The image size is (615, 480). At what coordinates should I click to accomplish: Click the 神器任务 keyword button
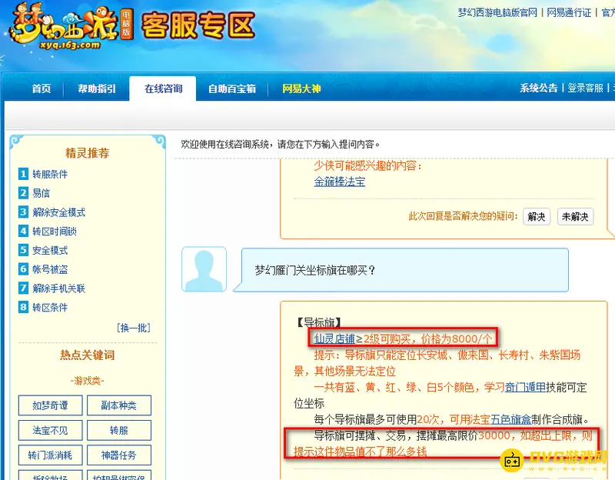(x=119, y=455)
